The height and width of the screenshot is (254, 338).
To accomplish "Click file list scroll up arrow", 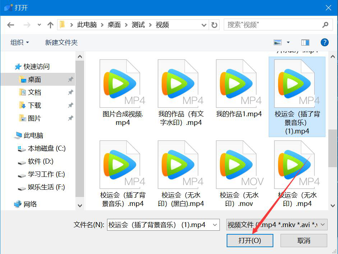I will (333, 57).
